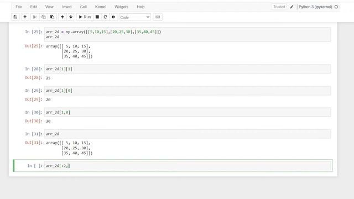Insert a cell below with plus icon
Screen dimensions: 354x199
[x=25, y=17]
